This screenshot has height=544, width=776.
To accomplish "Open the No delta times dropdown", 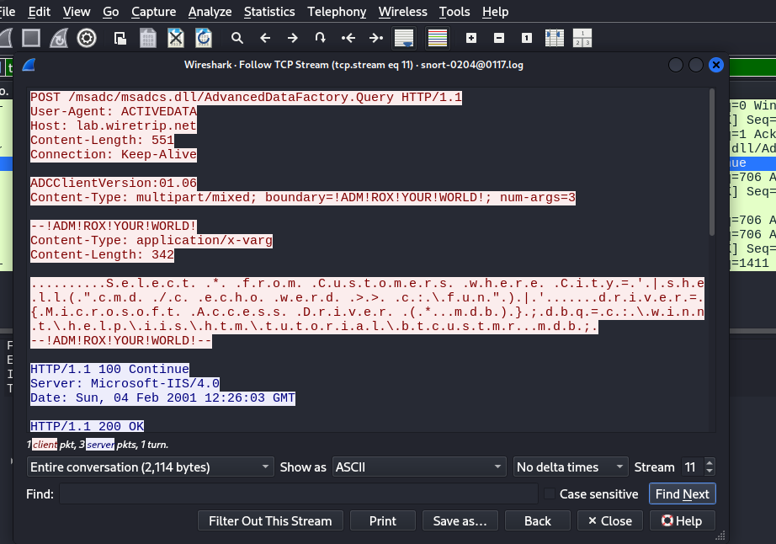I will click(x=571, y=467).
